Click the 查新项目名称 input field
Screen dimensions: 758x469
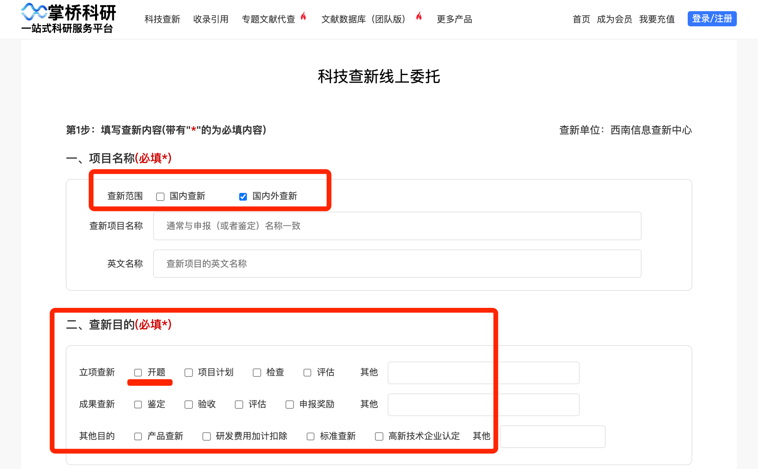397,226
